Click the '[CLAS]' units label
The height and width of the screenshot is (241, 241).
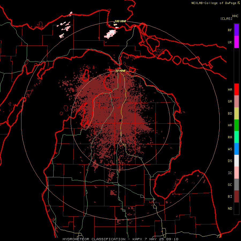click(x=226, y=18)
